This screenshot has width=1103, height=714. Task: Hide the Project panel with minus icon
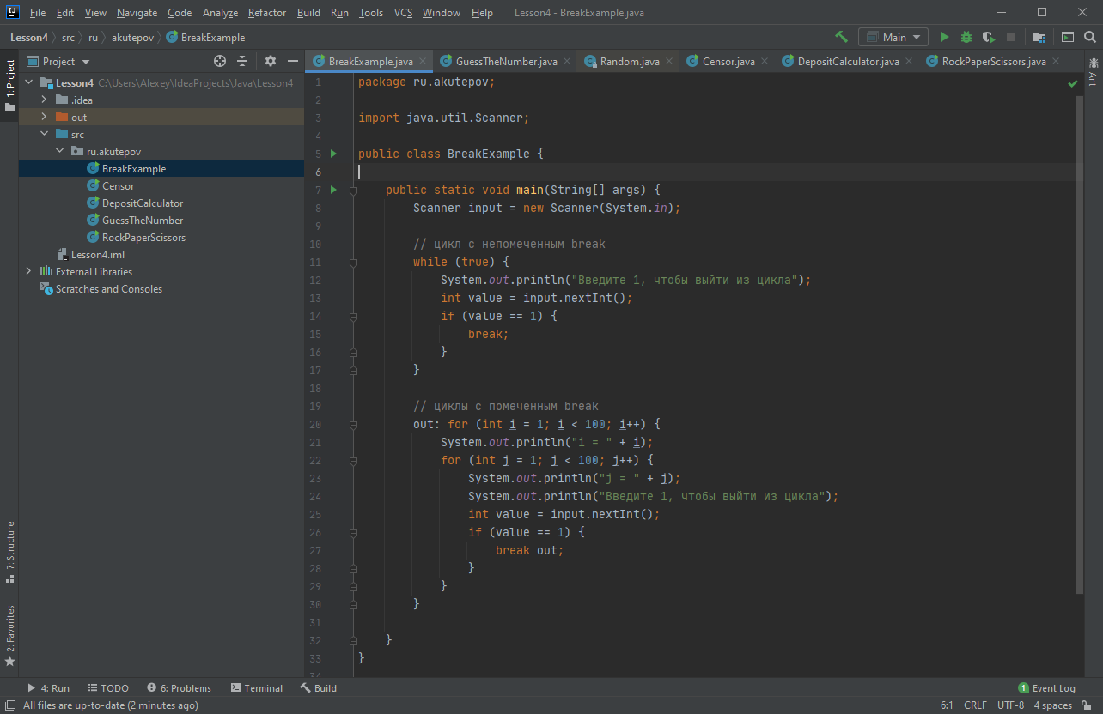293,61
